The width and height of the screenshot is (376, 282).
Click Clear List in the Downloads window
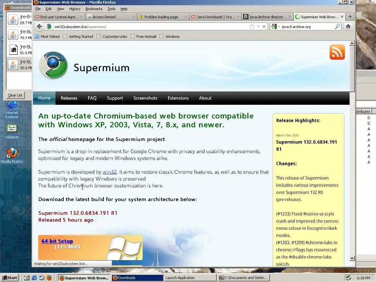(x=15, y=95)
